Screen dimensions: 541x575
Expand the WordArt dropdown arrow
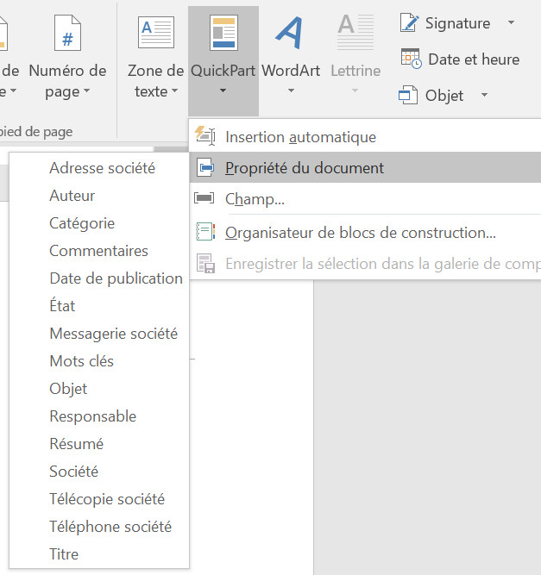point(290,91)
